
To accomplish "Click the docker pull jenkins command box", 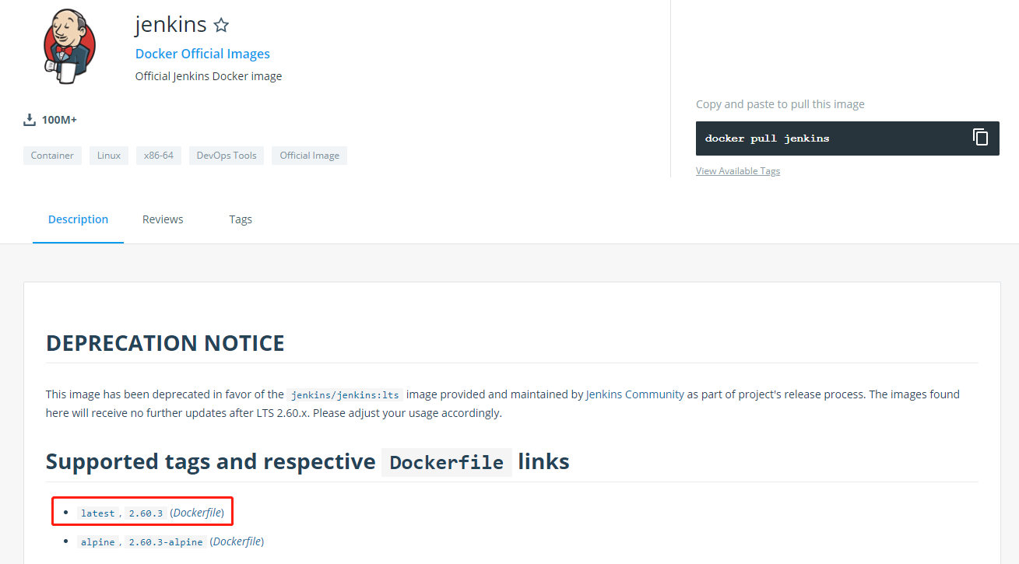I will click(x=848, y=138).
